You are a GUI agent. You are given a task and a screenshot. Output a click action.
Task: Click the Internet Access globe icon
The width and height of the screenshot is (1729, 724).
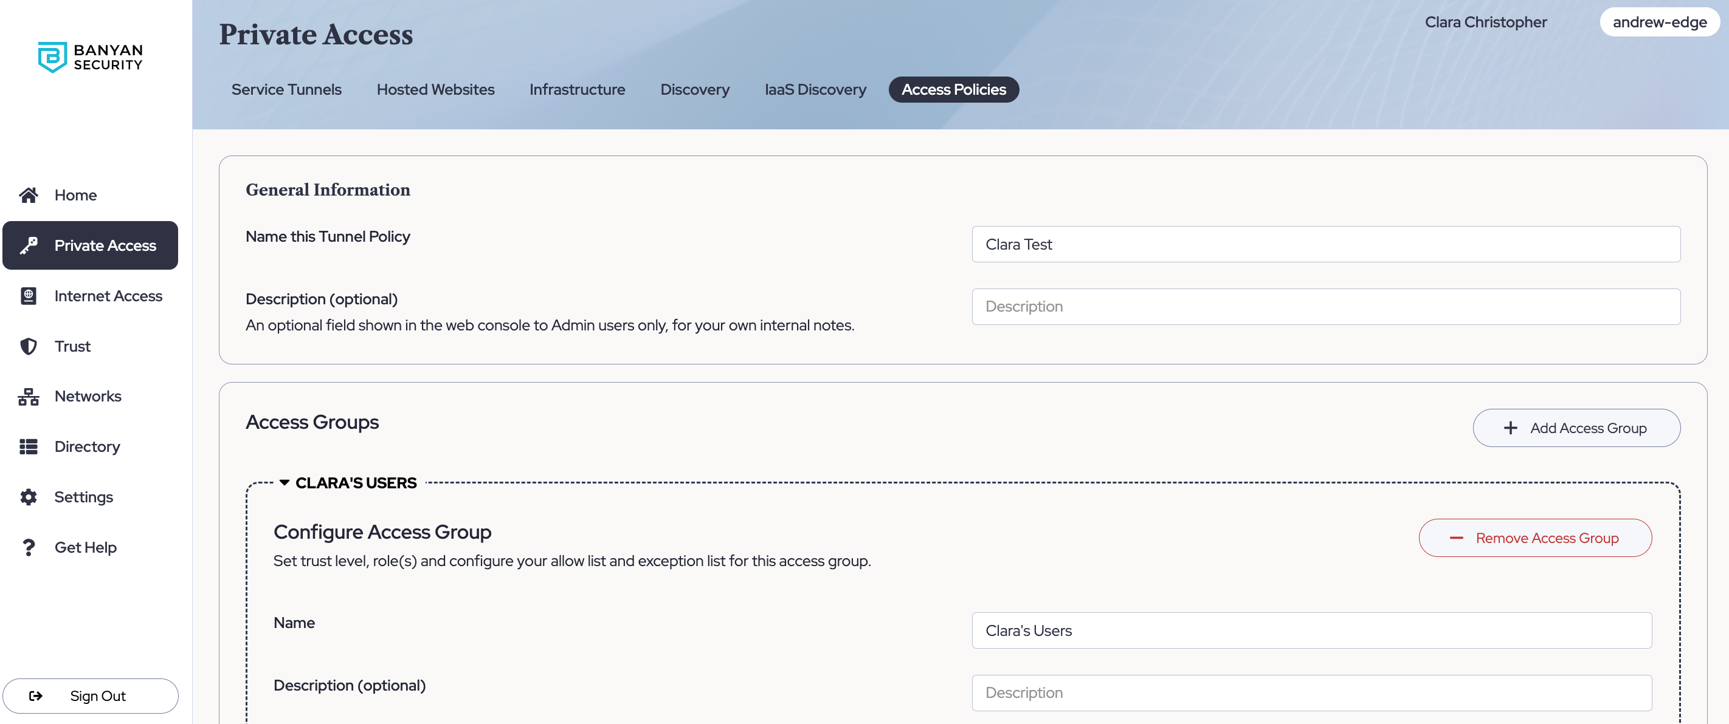(28, 296)
